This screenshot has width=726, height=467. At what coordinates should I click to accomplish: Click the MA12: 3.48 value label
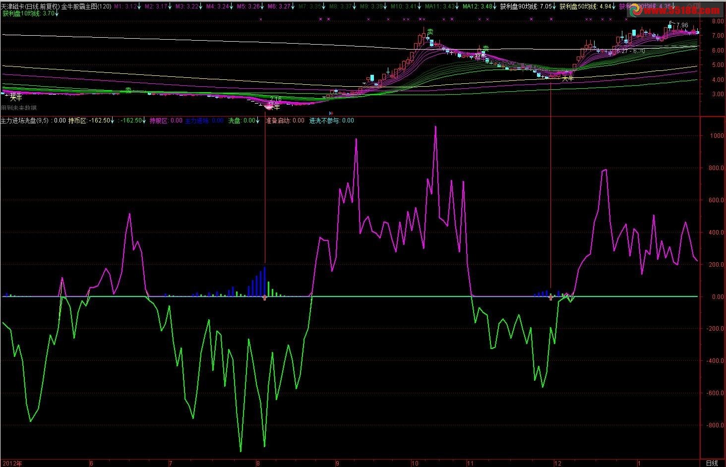[x=477, y=7]
